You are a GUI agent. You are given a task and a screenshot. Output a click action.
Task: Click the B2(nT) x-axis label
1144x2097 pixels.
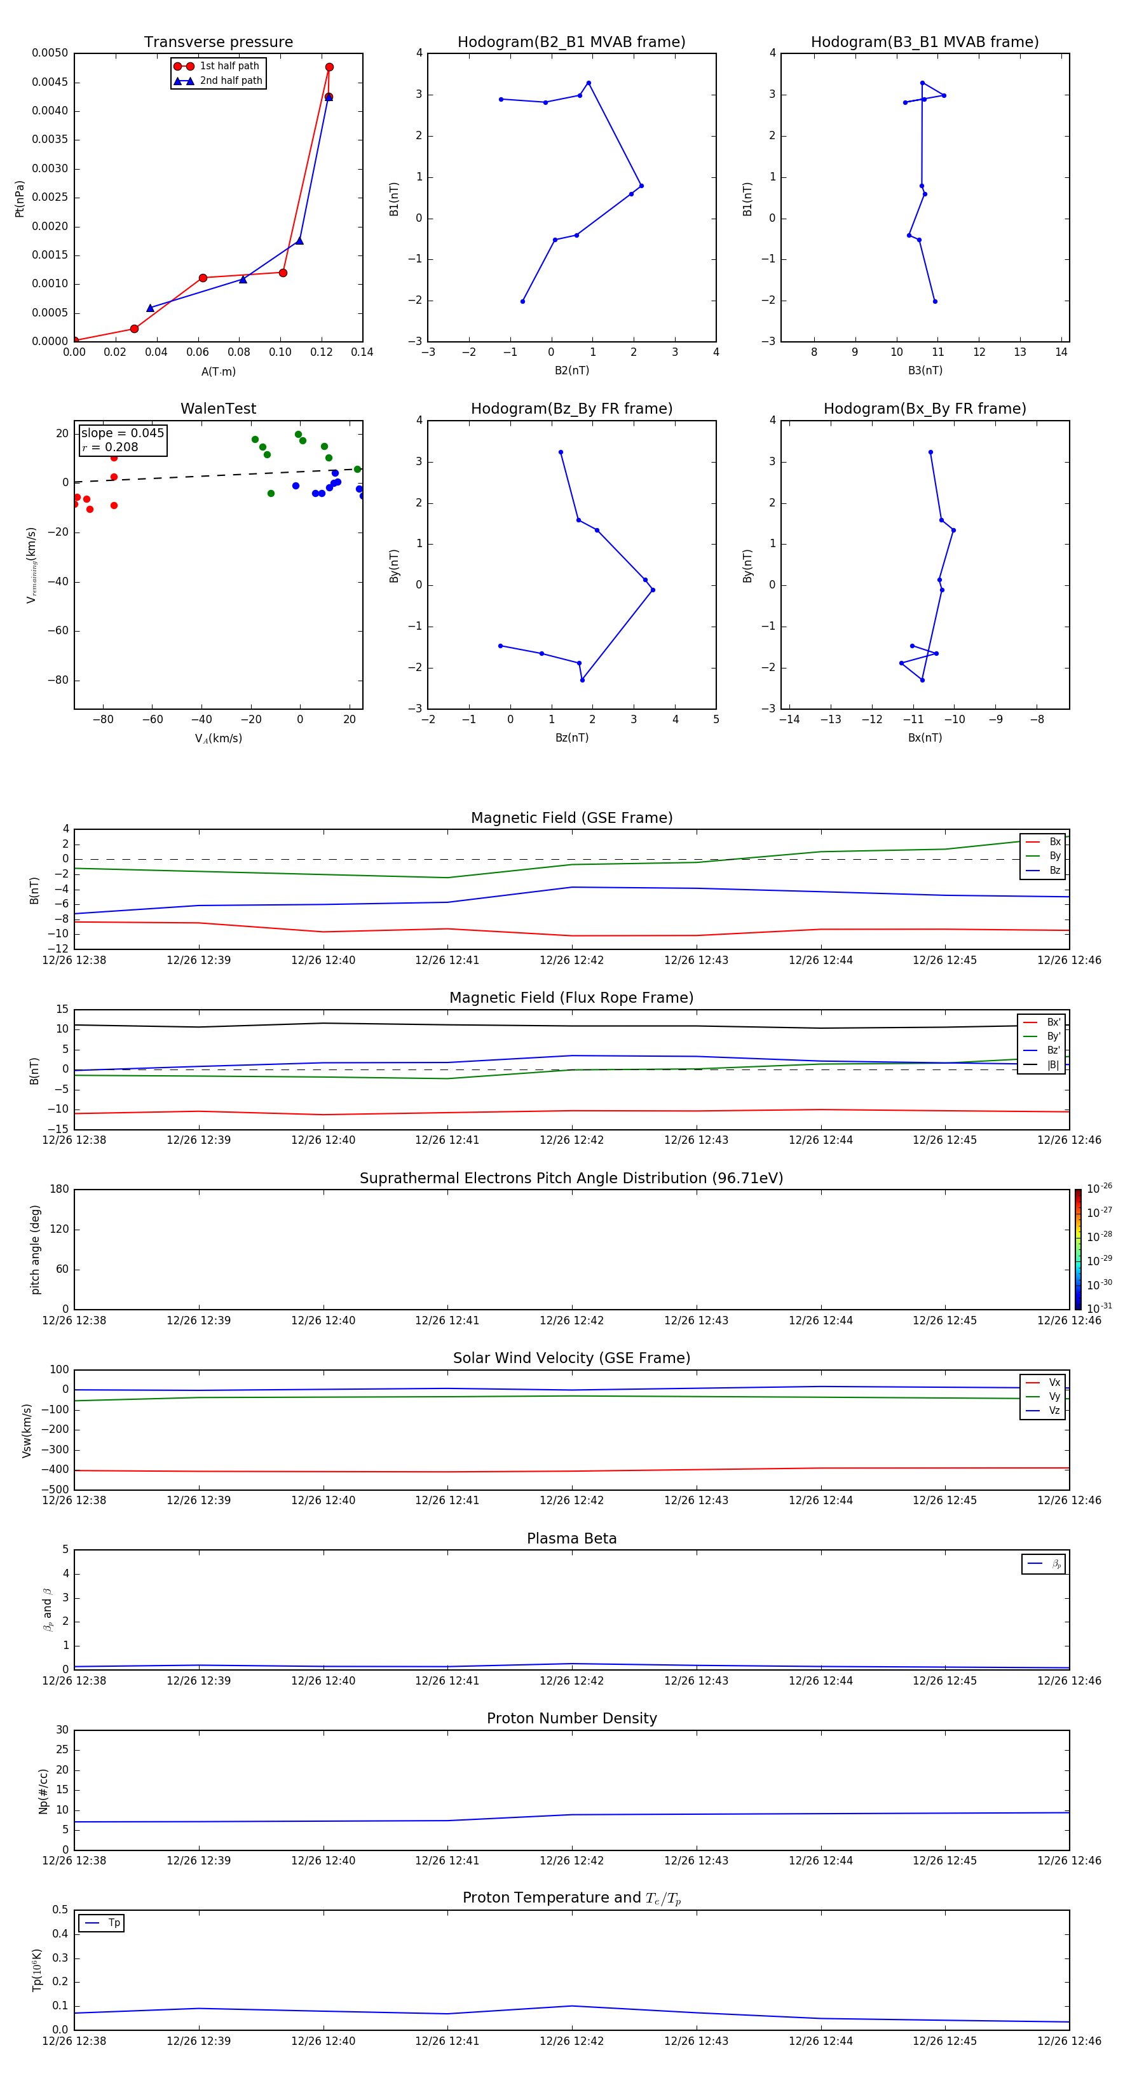coord(571,370)
